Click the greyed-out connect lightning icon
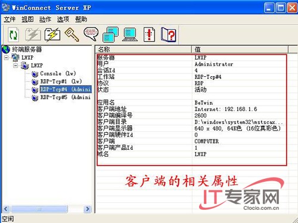 33,35
